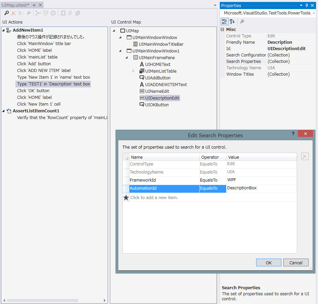Click the UIAddButton button icon in the control map

pyautogui.click(x=142, y=78)
